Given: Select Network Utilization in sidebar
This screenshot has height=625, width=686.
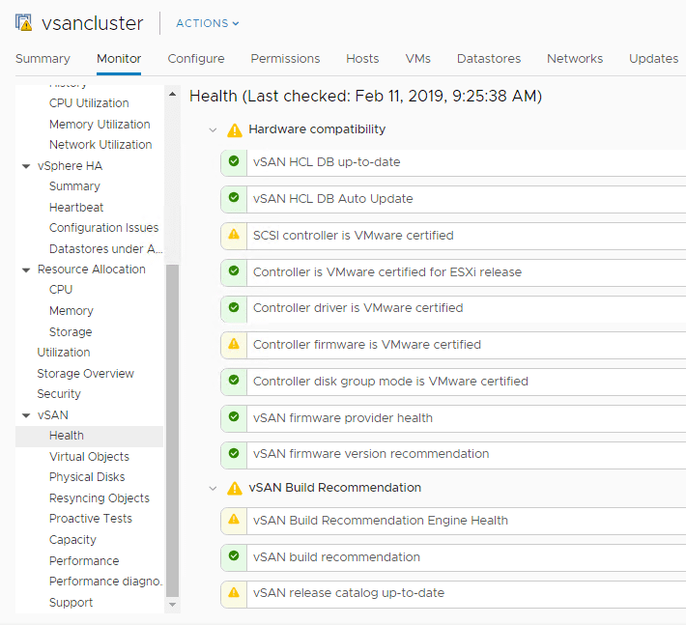Looking at the screenshot, I should coord(100,145).
